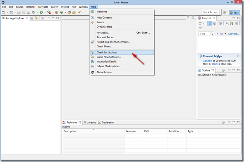The width and height of the screenshot is (244, 162).
Task: Click the Open Task folder icon
Action: point(74,12)
